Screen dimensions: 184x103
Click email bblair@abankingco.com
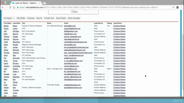click(73, 80)
